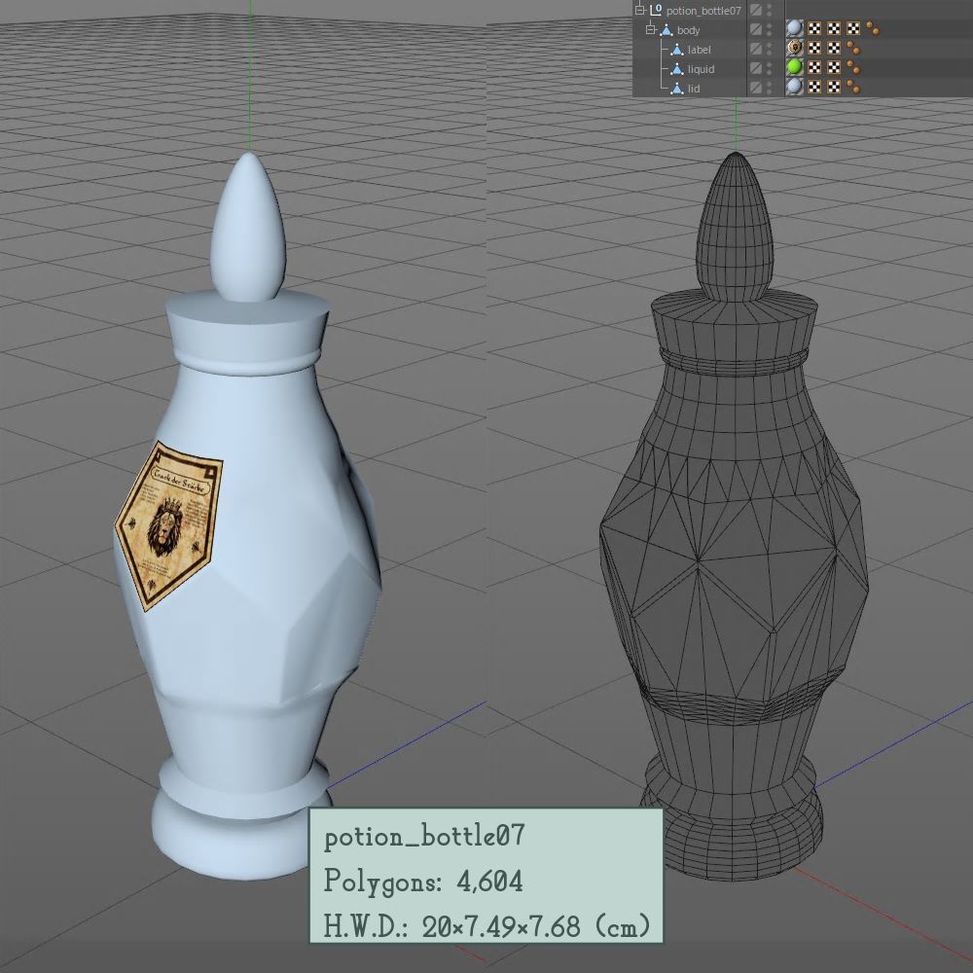Select the first checkerboard UVW tag on body
Image resolution: width=973 pixels, height=973 pixels.
click(814, 28)
